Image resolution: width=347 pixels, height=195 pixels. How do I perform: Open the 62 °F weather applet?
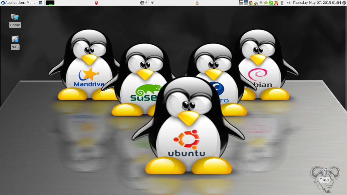coord(147,3)
